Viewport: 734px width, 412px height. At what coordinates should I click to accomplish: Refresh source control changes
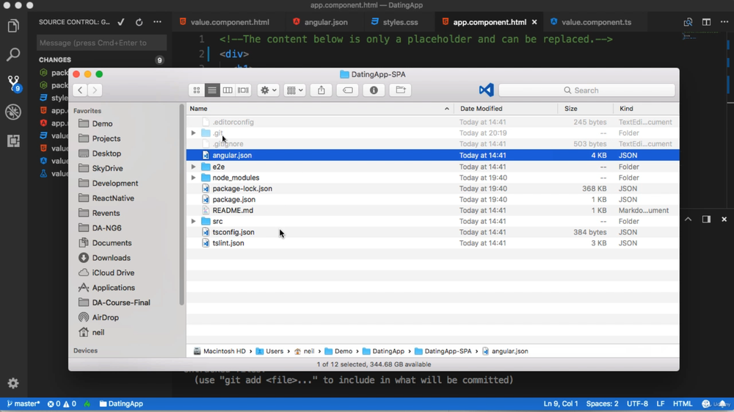tap(139, 22)
